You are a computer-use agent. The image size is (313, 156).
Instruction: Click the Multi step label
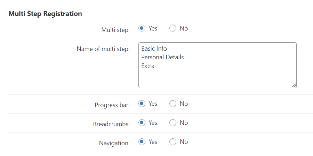115,30
